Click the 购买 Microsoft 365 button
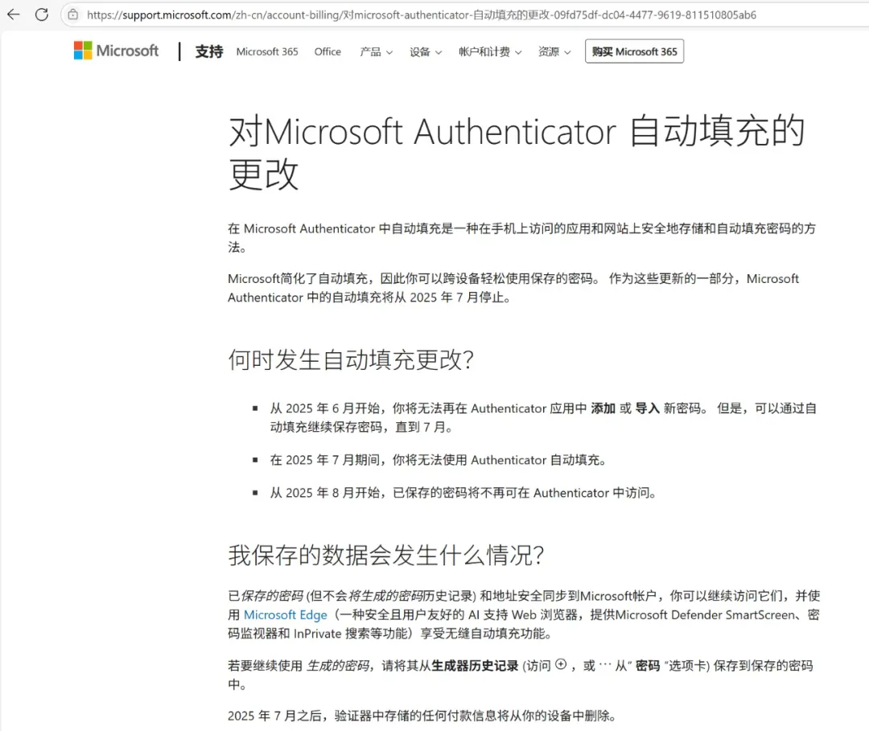869x731 pixels. point(634,51)
